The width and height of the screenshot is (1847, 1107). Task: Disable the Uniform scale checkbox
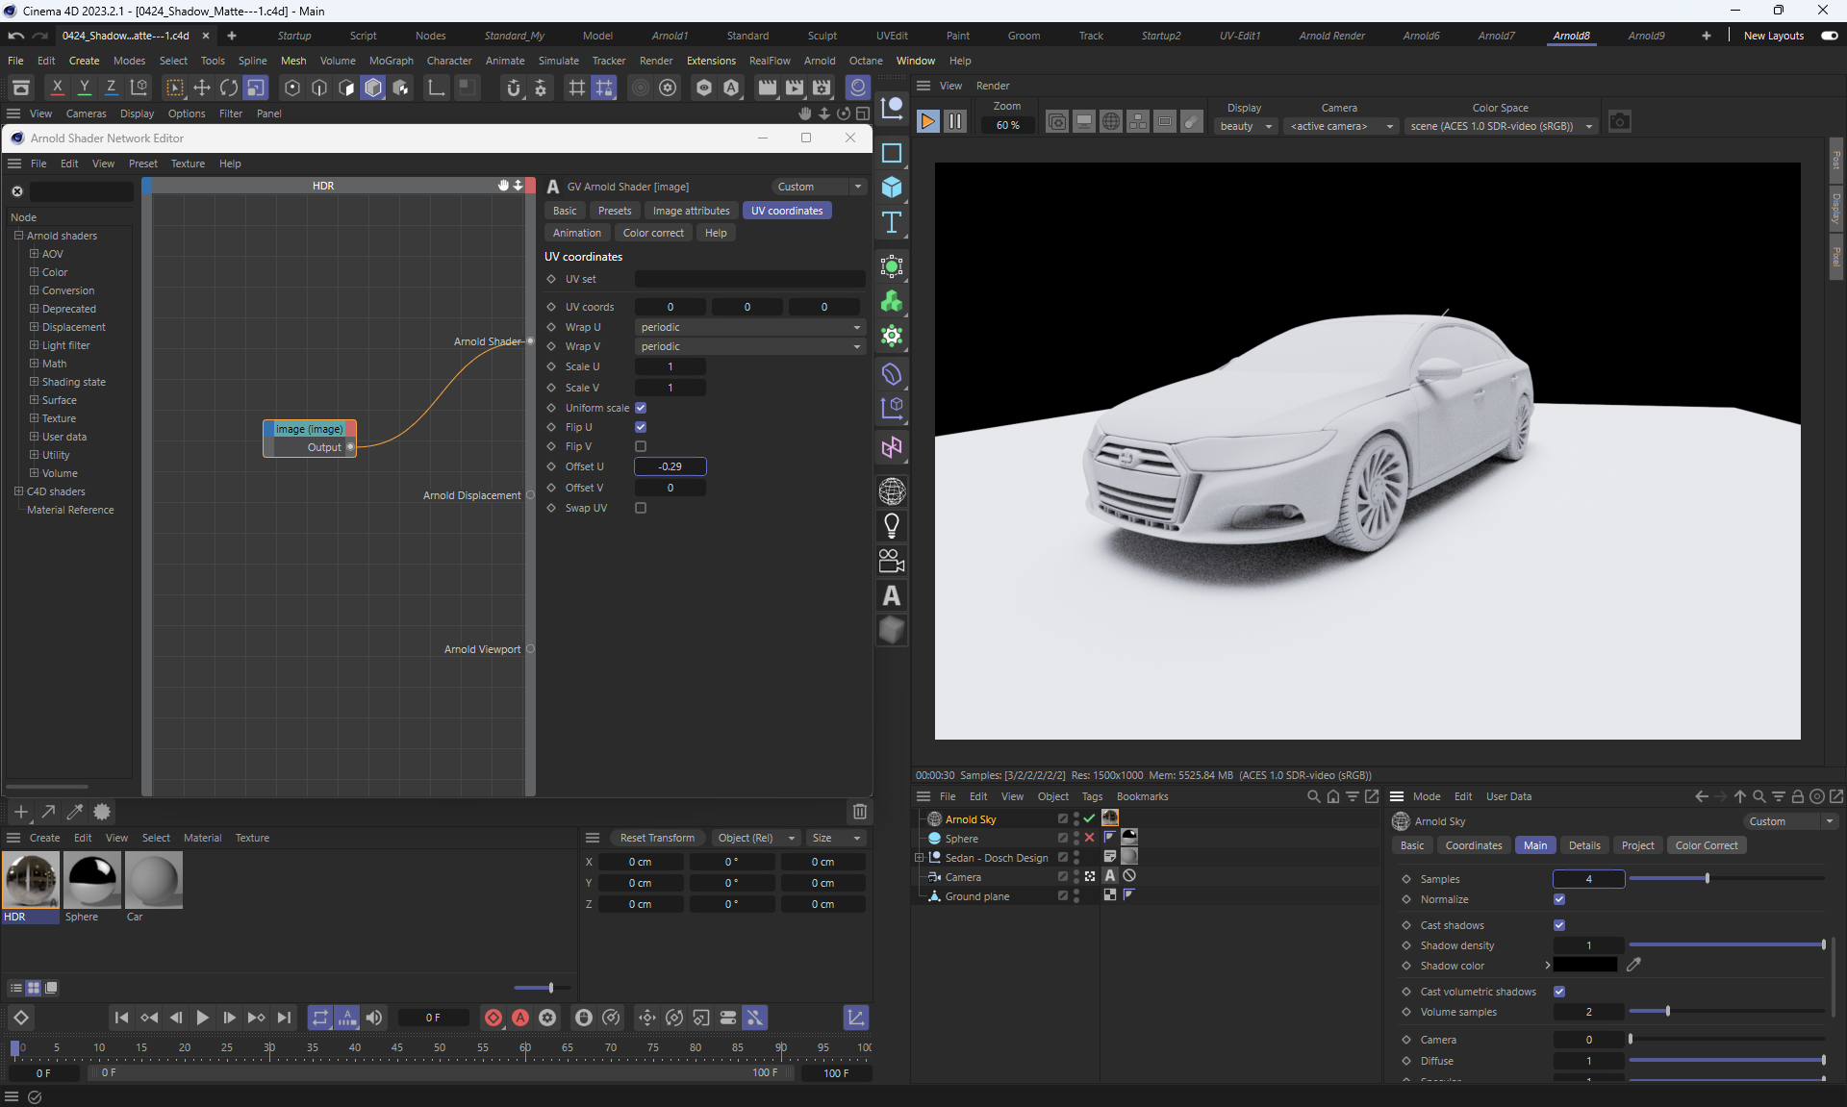point(641,408)
